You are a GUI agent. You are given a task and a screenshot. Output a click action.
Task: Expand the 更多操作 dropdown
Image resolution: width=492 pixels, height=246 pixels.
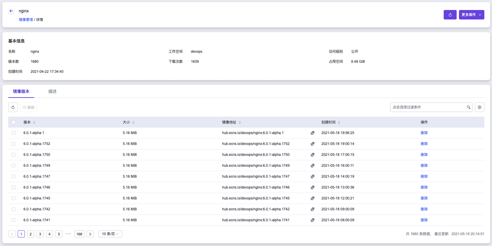tap(471, 15)
